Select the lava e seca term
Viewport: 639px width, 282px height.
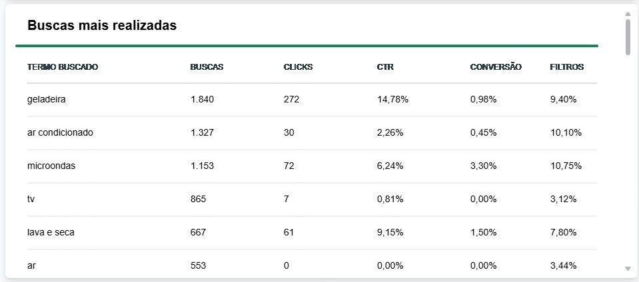coord(51,233)
